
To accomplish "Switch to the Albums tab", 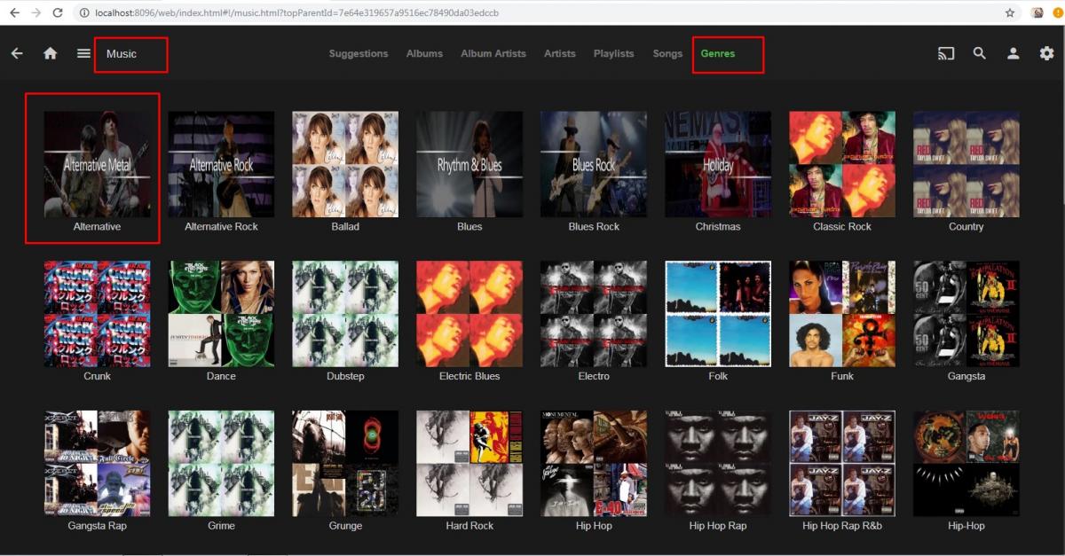I will coord(424,53).
